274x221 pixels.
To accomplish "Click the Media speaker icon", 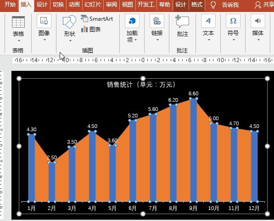I will 258,21.
